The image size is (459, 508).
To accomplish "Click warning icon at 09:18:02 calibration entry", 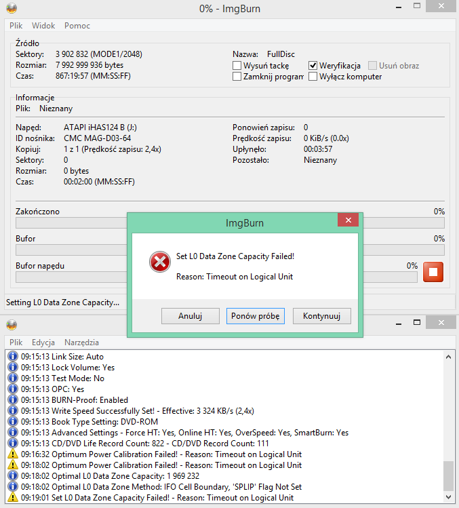I will click(13, 465).
